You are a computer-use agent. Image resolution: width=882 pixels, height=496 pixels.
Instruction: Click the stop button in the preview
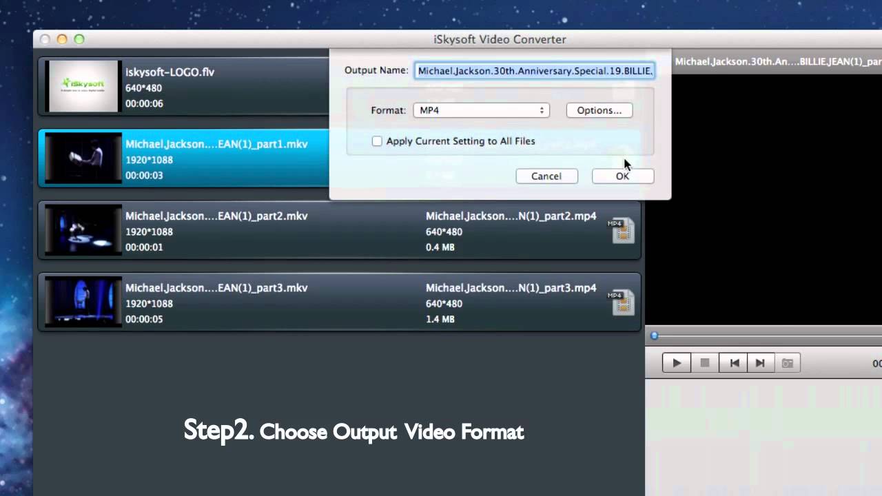point(705,363)
